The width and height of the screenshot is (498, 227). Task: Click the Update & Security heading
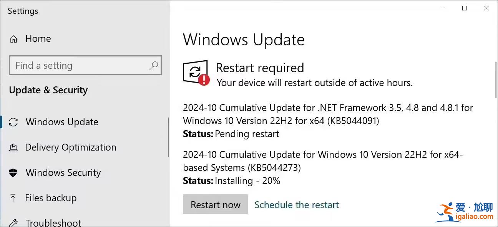coord(48,90)
